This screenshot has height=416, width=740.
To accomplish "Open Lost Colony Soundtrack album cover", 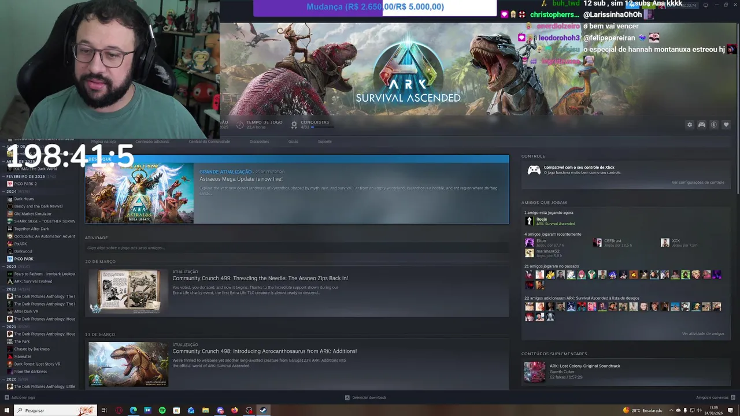I will (535, 372).
